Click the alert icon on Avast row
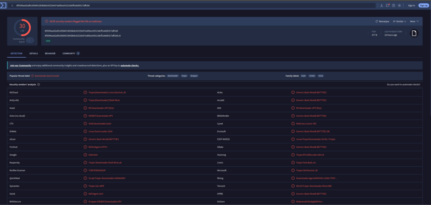This screenshot has height=205, width=431. coord(85,108)
